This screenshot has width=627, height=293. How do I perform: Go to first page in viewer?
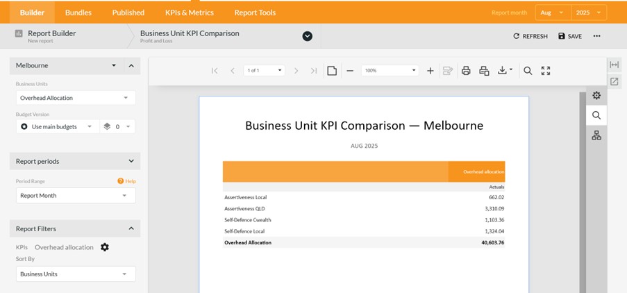tap(215, 71)
